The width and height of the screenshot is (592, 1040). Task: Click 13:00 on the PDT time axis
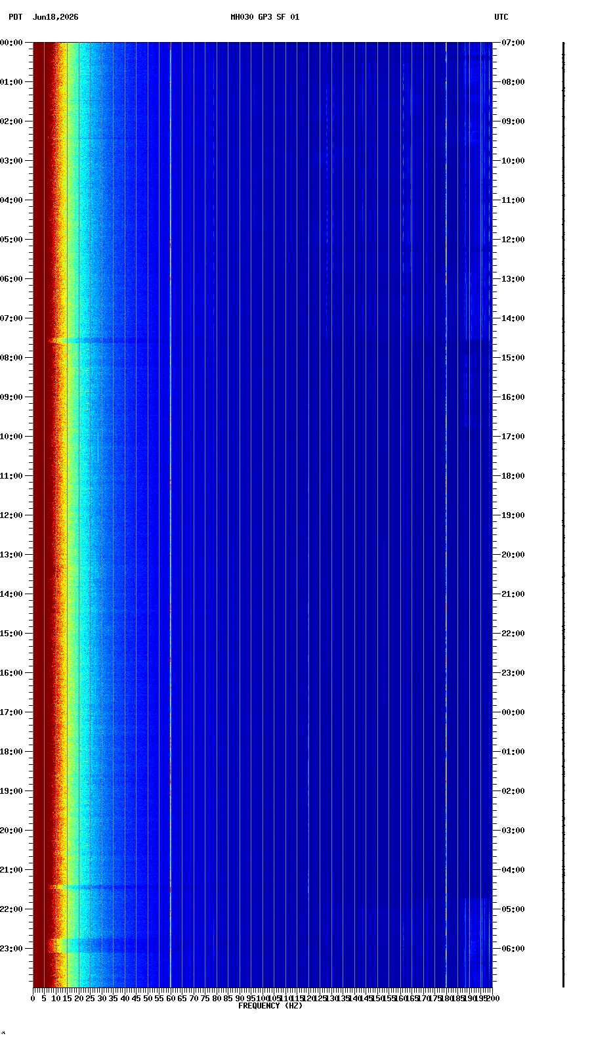11,555
